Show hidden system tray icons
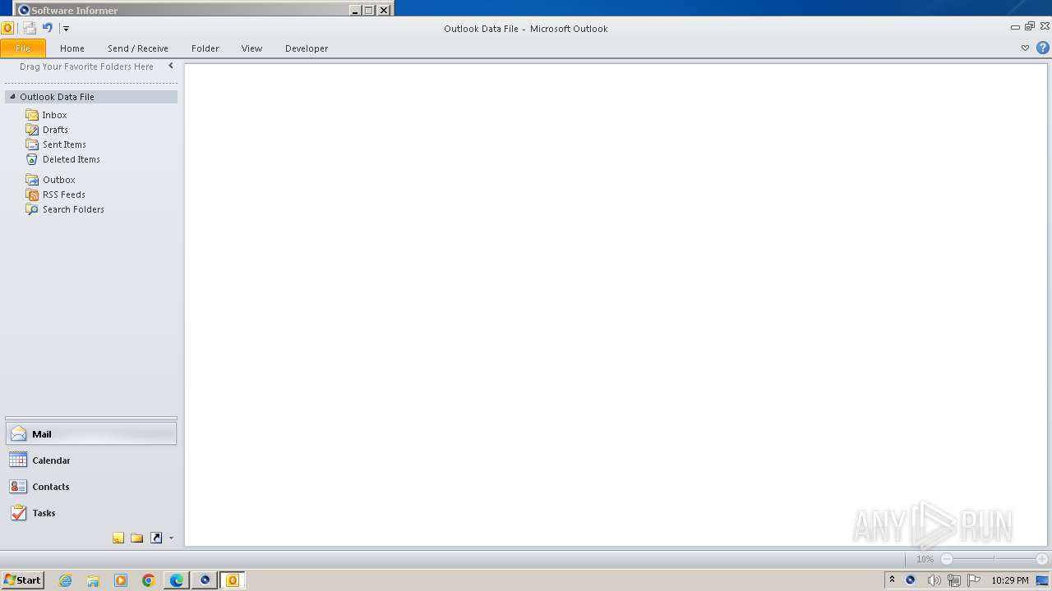Image resolution: width=1052 pixels, height=591 pixels. (x=892, y=580)
